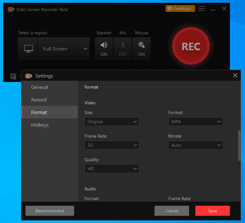The height and width of the screenshot is (223, 245).
Task: Open the video Size dropdown showing Original
Action: click(112, 122)
